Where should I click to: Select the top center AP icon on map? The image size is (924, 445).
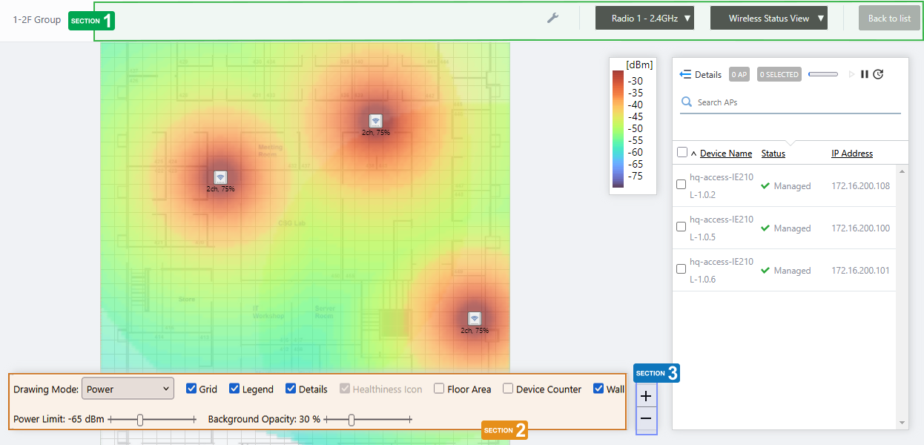coord(375,121)
